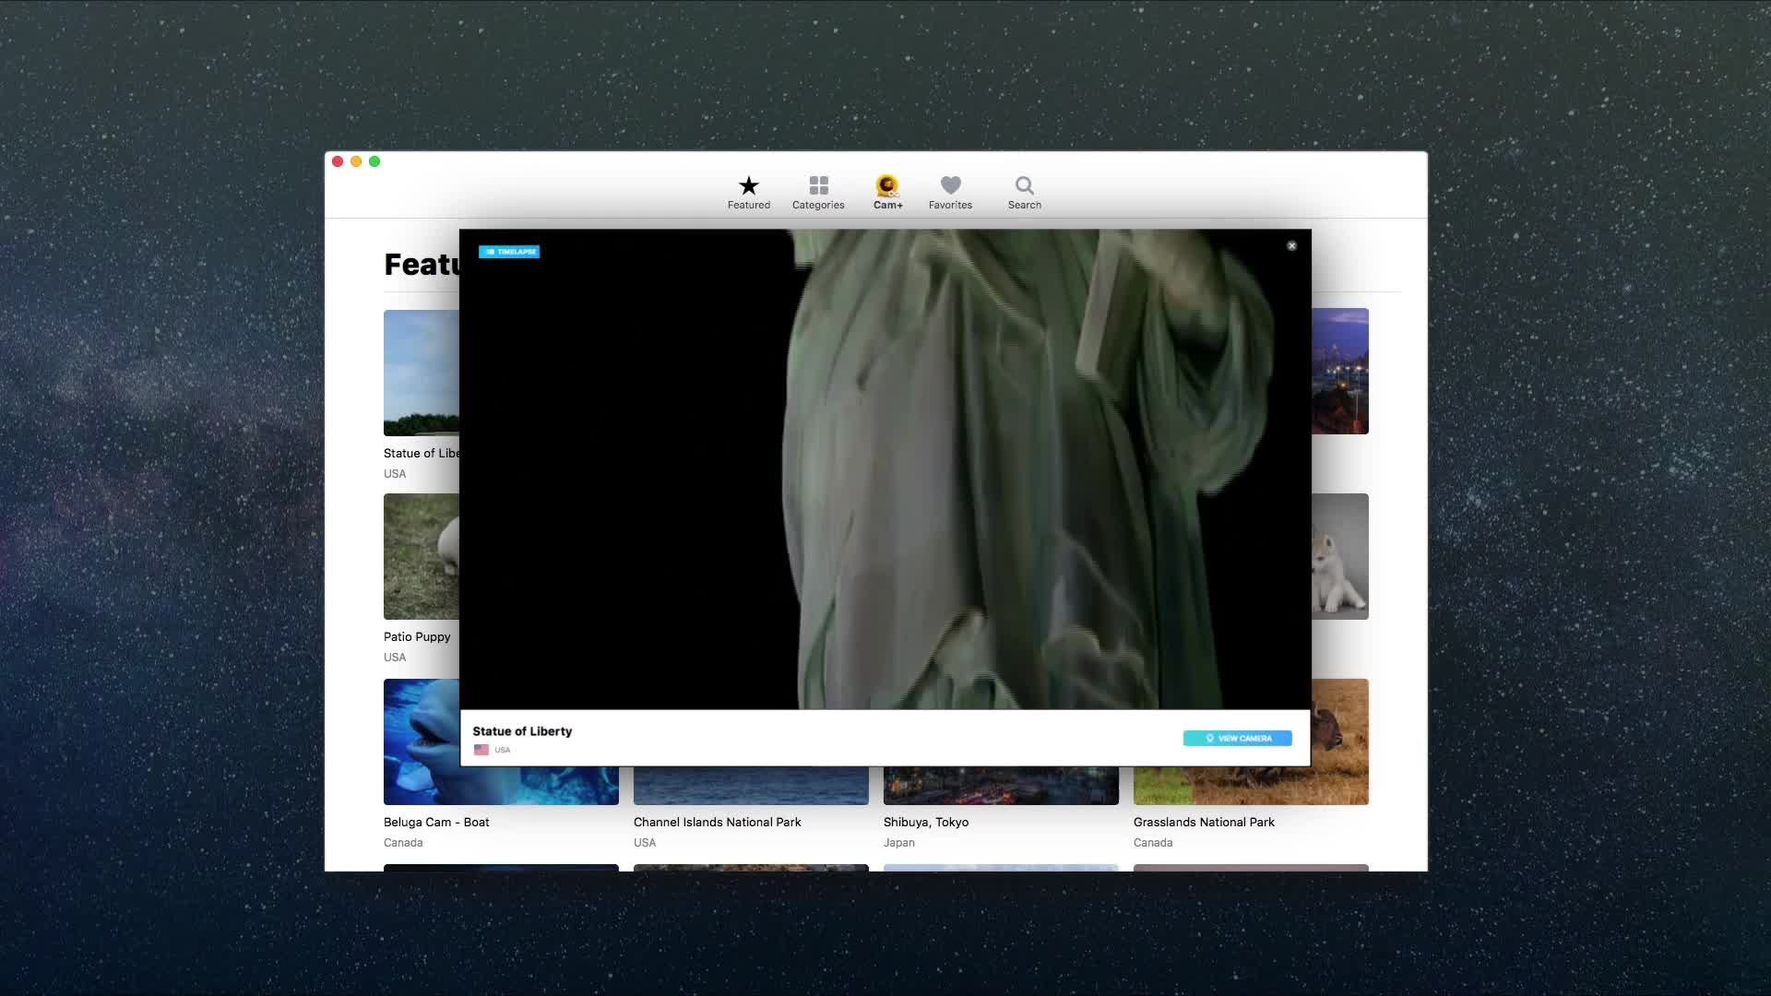Click the Shibuya, Tokyo camera label
The width and height of the screenshot is (1771, 996).
(x=925, y=822)
